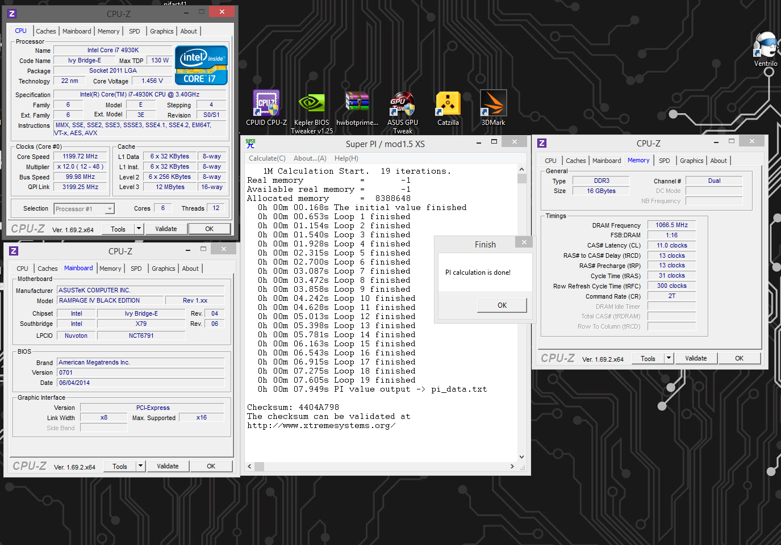Click the Checksum: 4404A798 line in Super PI

[x=293, y=407]
